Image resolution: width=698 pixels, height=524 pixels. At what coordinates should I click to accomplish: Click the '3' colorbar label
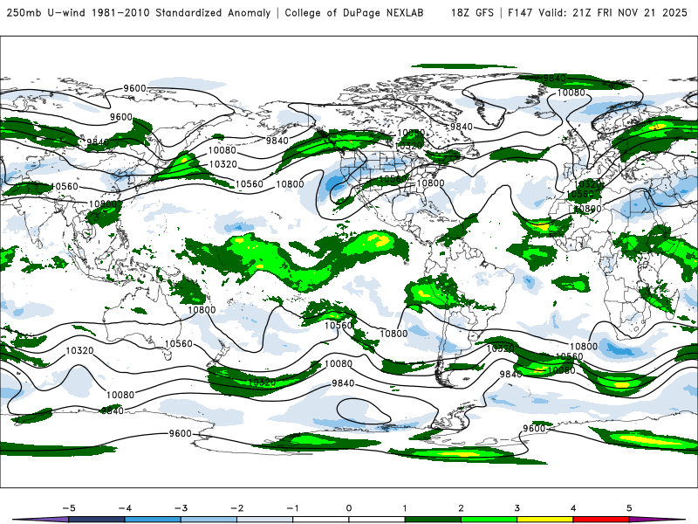(x=517, y=508)
